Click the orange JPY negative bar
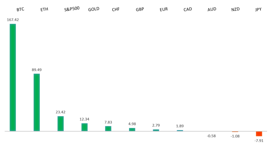 (x=259, y=134)
